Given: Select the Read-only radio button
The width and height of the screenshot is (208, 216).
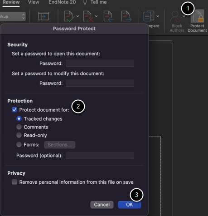Looking at the screenshot, I should click(19, 135).
